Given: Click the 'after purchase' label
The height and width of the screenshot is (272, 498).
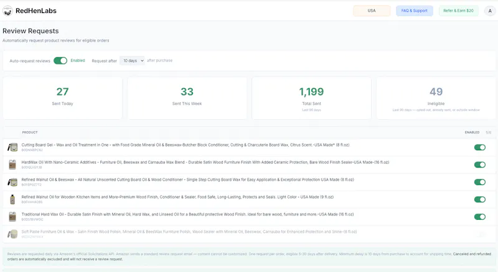Looking at the screenshot, I should coord(159,61).
